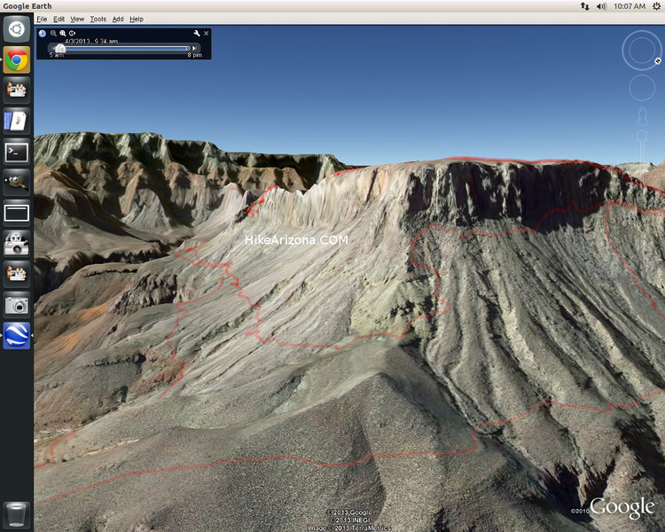Step time forward with the end arrow
665x532 pixels.
point(194,49)
